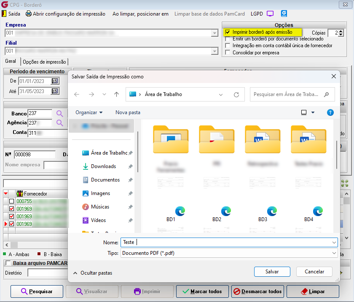The height and width of the screenshot is (302, 354).
Task: Click the Salvar button
Action: 272,272
